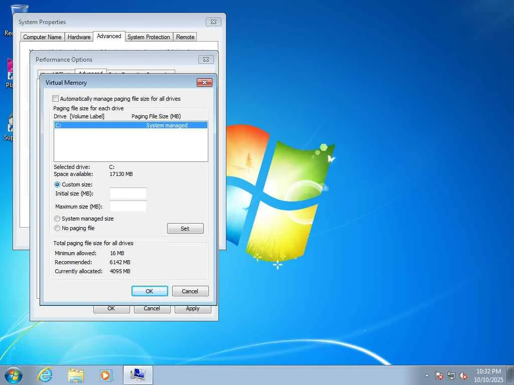The width and height of the screenshot is (514, 385).
Task: Choose the System managed size option
Action: coord(57,219)
